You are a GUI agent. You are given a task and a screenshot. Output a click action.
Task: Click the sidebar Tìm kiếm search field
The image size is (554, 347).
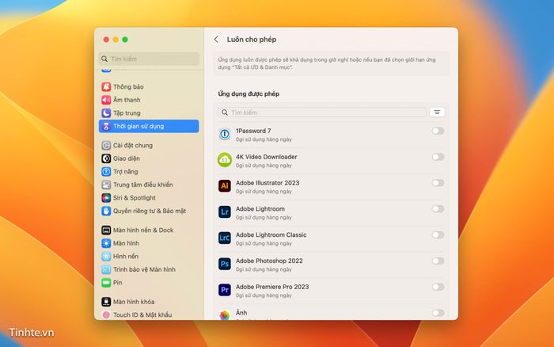(x=149, y=59)
